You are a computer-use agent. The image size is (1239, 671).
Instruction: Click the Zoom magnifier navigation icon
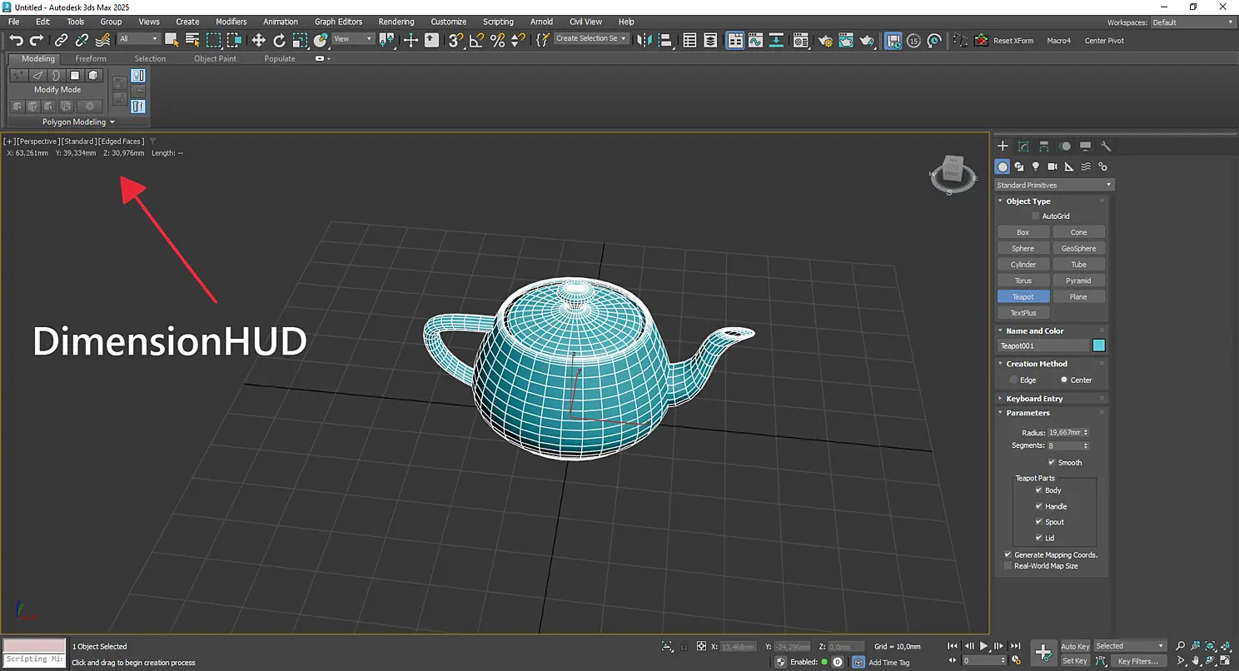tap(1180, 646)
